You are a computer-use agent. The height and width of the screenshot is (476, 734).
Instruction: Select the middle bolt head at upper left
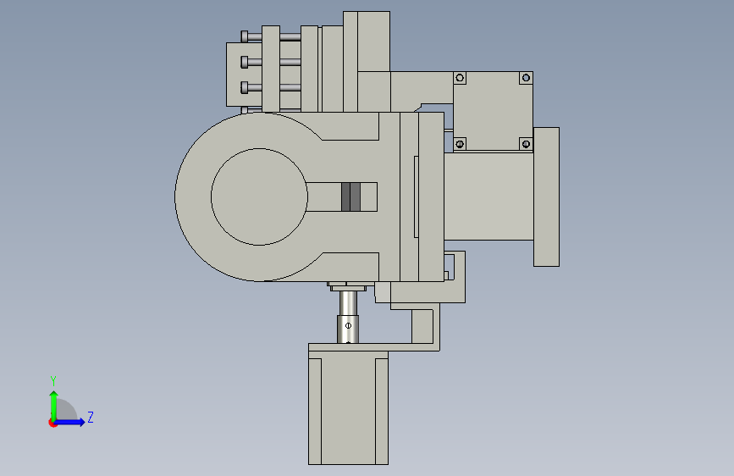[245, 62]
